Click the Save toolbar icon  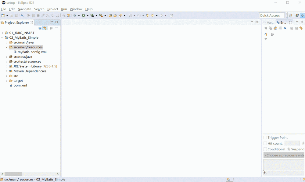[12, 16]
